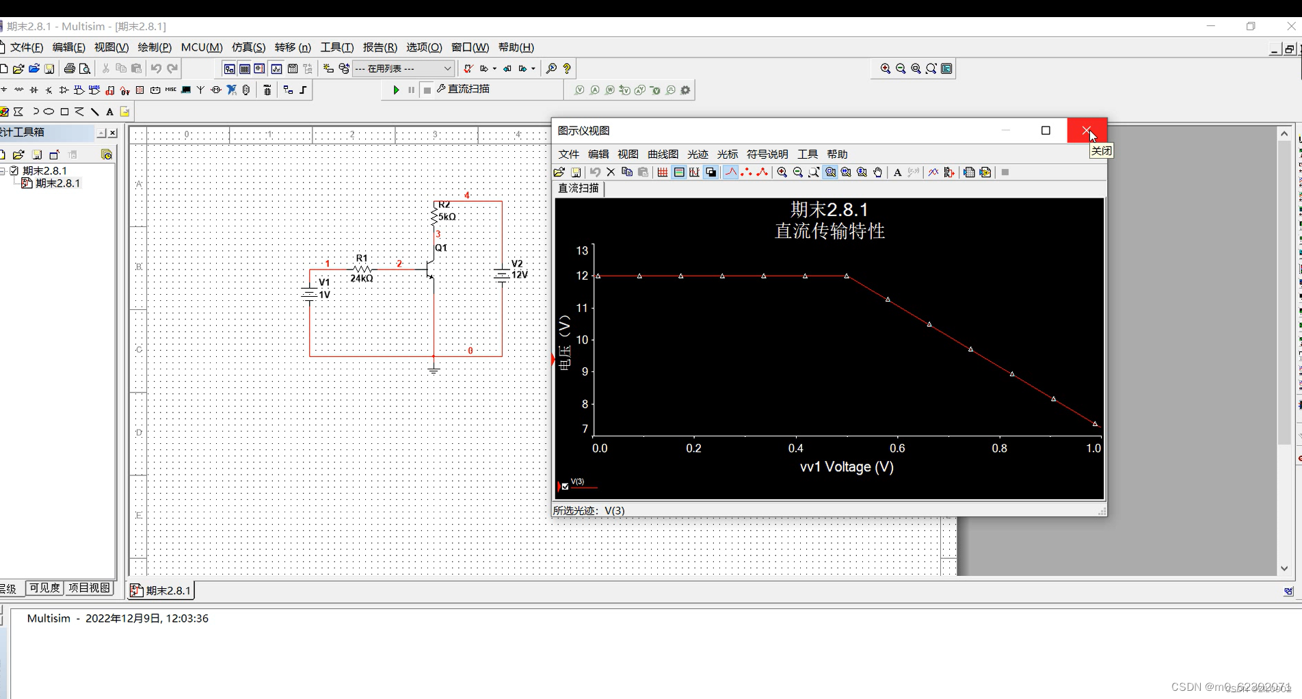The height and width of the screenshot is (699, 1302).
Task: Undo last action in the main toolbar
Action: (x=156, y=68)
